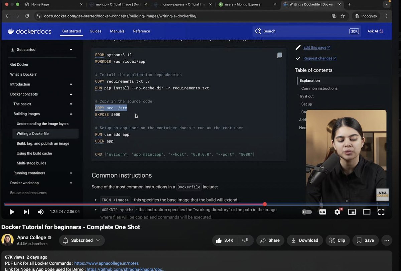Seek using the red progress bar
Image resolution: width=401 pixels, height=271 pixels.
click(x=196, y=204)
